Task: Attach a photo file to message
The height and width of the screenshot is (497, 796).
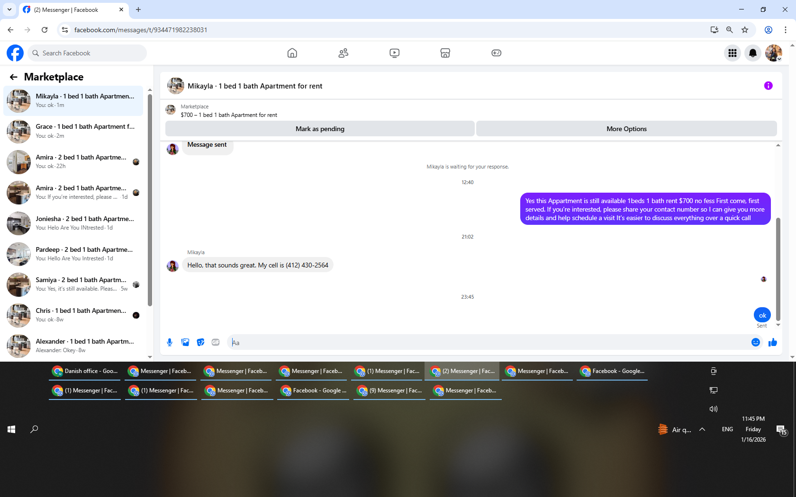Action: pyautogui.click(x=185, y=342)
